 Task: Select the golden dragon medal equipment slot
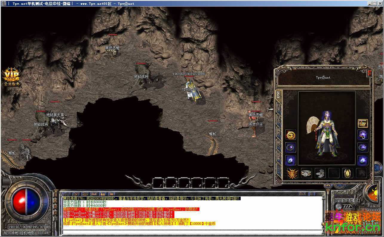click(291, 134)
